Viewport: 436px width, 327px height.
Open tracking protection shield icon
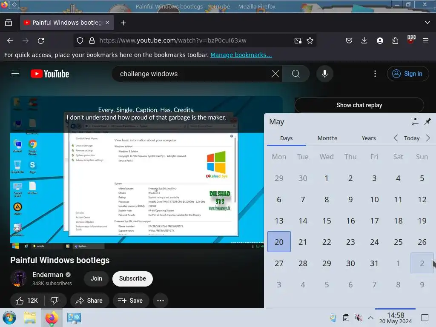click(x=80, y=40)
